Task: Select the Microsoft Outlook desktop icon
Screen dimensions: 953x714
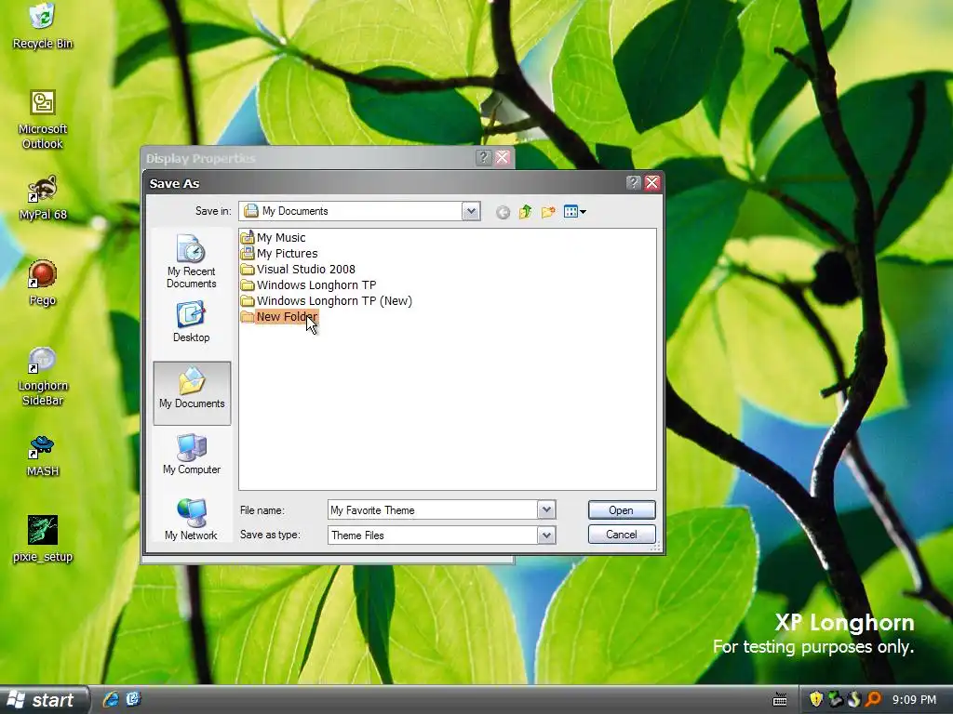Action: click(42, 119)
